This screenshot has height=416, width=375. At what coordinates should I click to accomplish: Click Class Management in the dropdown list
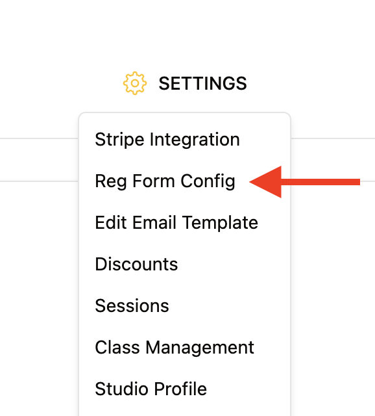(x=175, y=348)
